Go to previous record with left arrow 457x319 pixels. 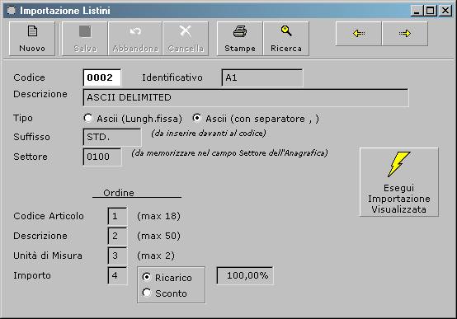[359, 34]
